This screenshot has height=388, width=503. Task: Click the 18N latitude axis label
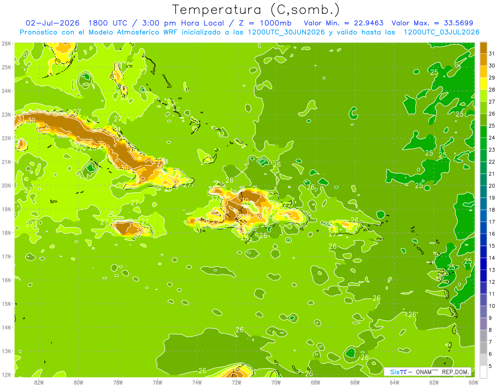(x=6, y=233)
